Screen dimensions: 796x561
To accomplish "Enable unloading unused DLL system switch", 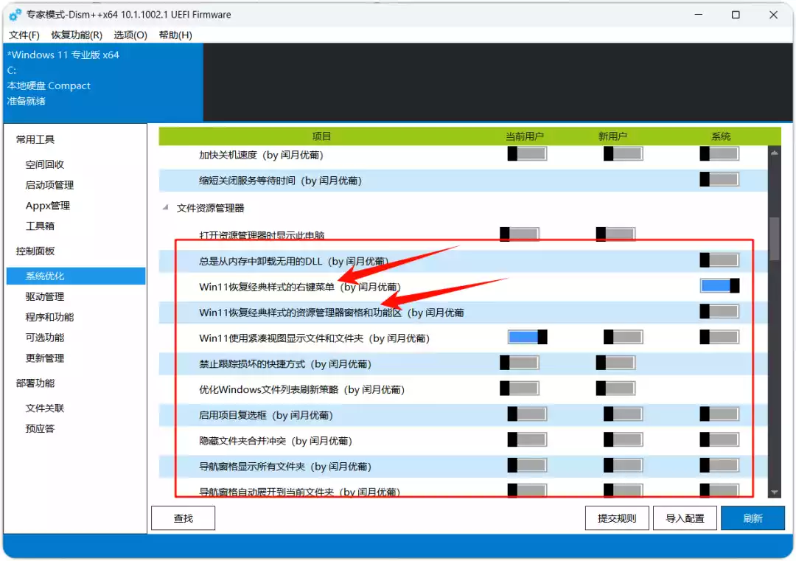I will (719, 260).
